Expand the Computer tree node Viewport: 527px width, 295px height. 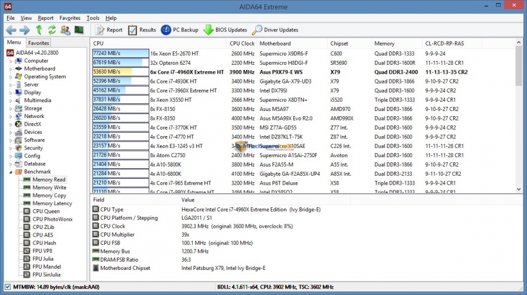pos(11,61)
